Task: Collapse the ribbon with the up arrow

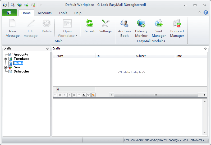Action: [199, 12]
